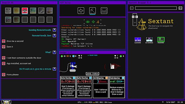The width and height of the screenshot is (185, 104).
Task: Click the 'RemoteViewDL Sent' message text
Action: (41, 36)
